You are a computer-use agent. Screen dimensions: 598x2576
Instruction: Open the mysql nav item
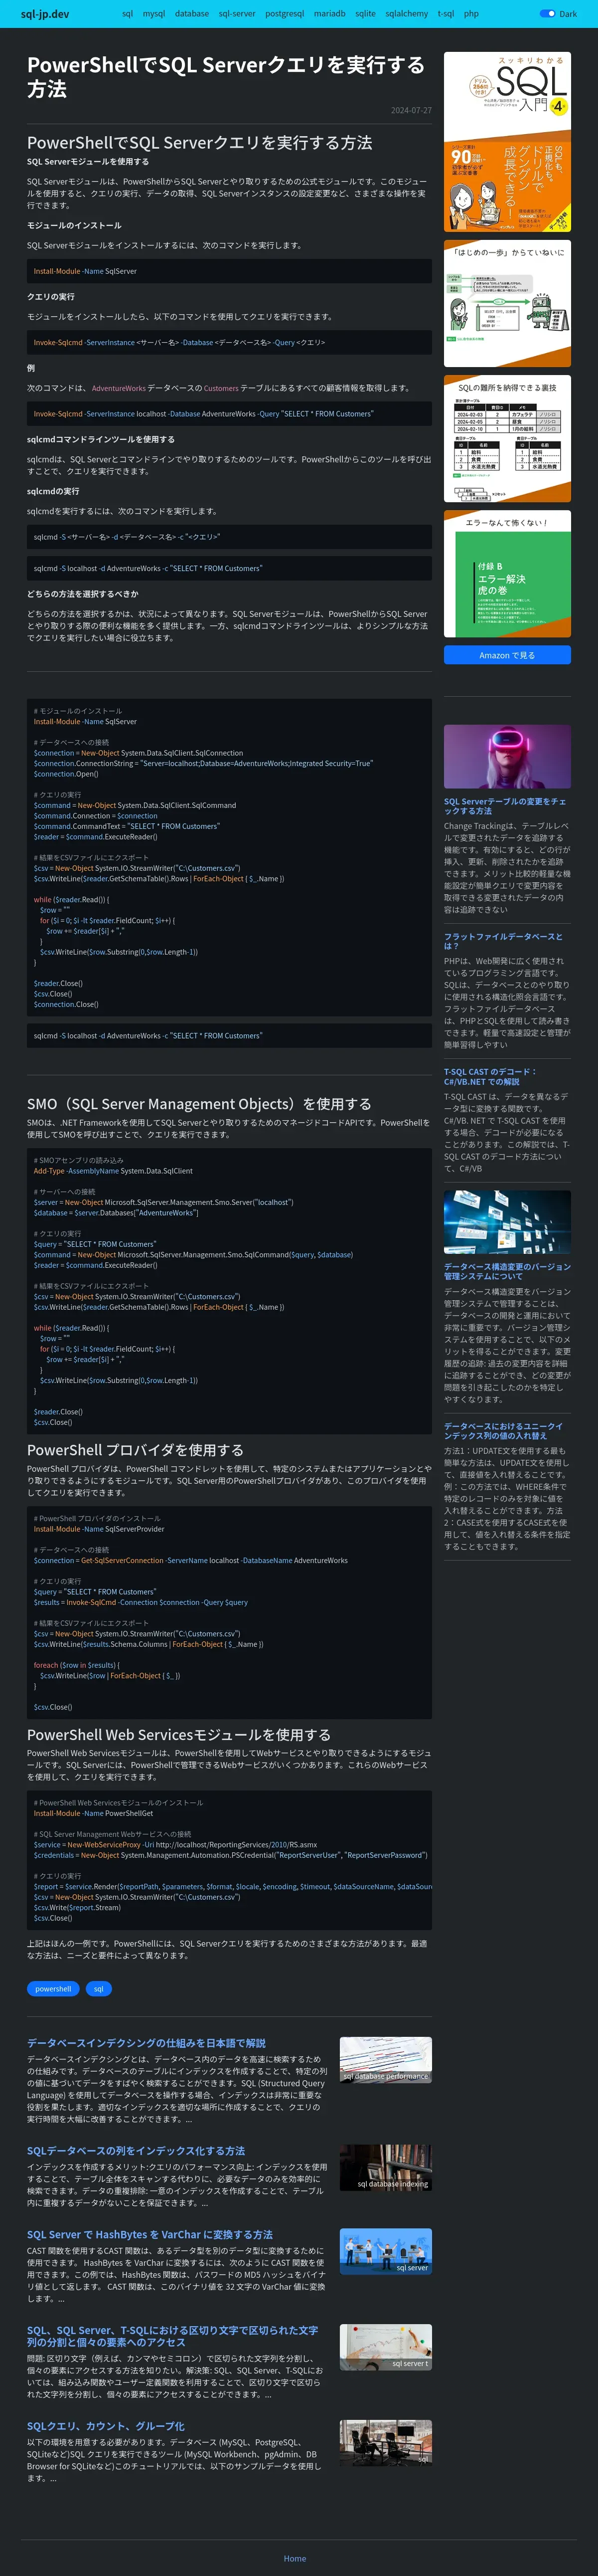(x=154, y=14)
